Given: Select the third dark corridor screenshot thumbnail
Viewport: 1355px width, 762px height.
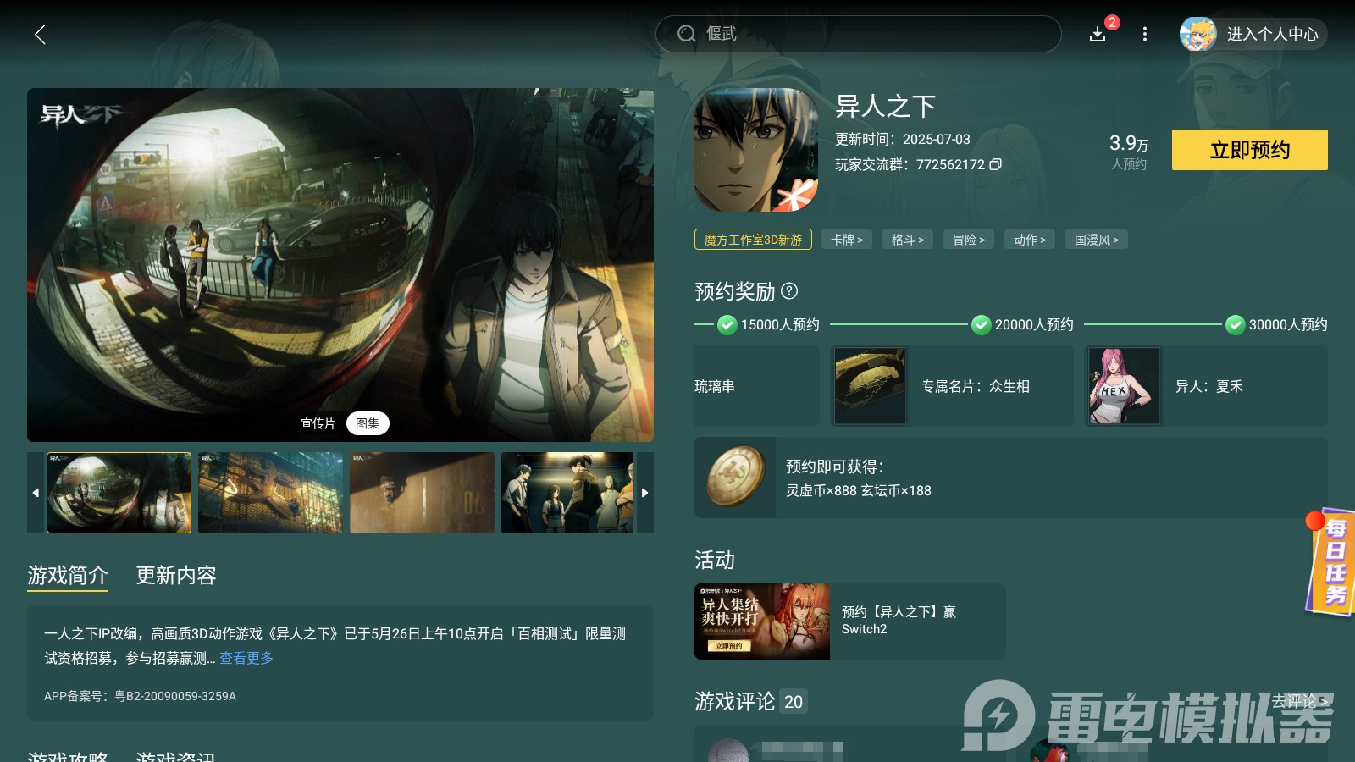Looking at the screenshot, I should 422,493.
